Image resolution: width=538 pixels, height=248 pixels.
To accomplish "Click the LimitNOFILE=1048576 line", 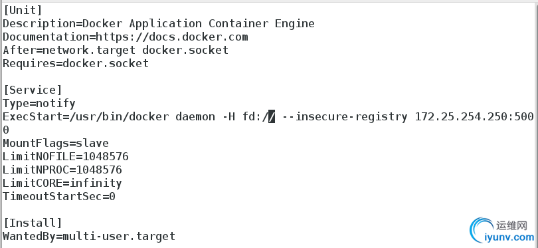I will point(66,157).
